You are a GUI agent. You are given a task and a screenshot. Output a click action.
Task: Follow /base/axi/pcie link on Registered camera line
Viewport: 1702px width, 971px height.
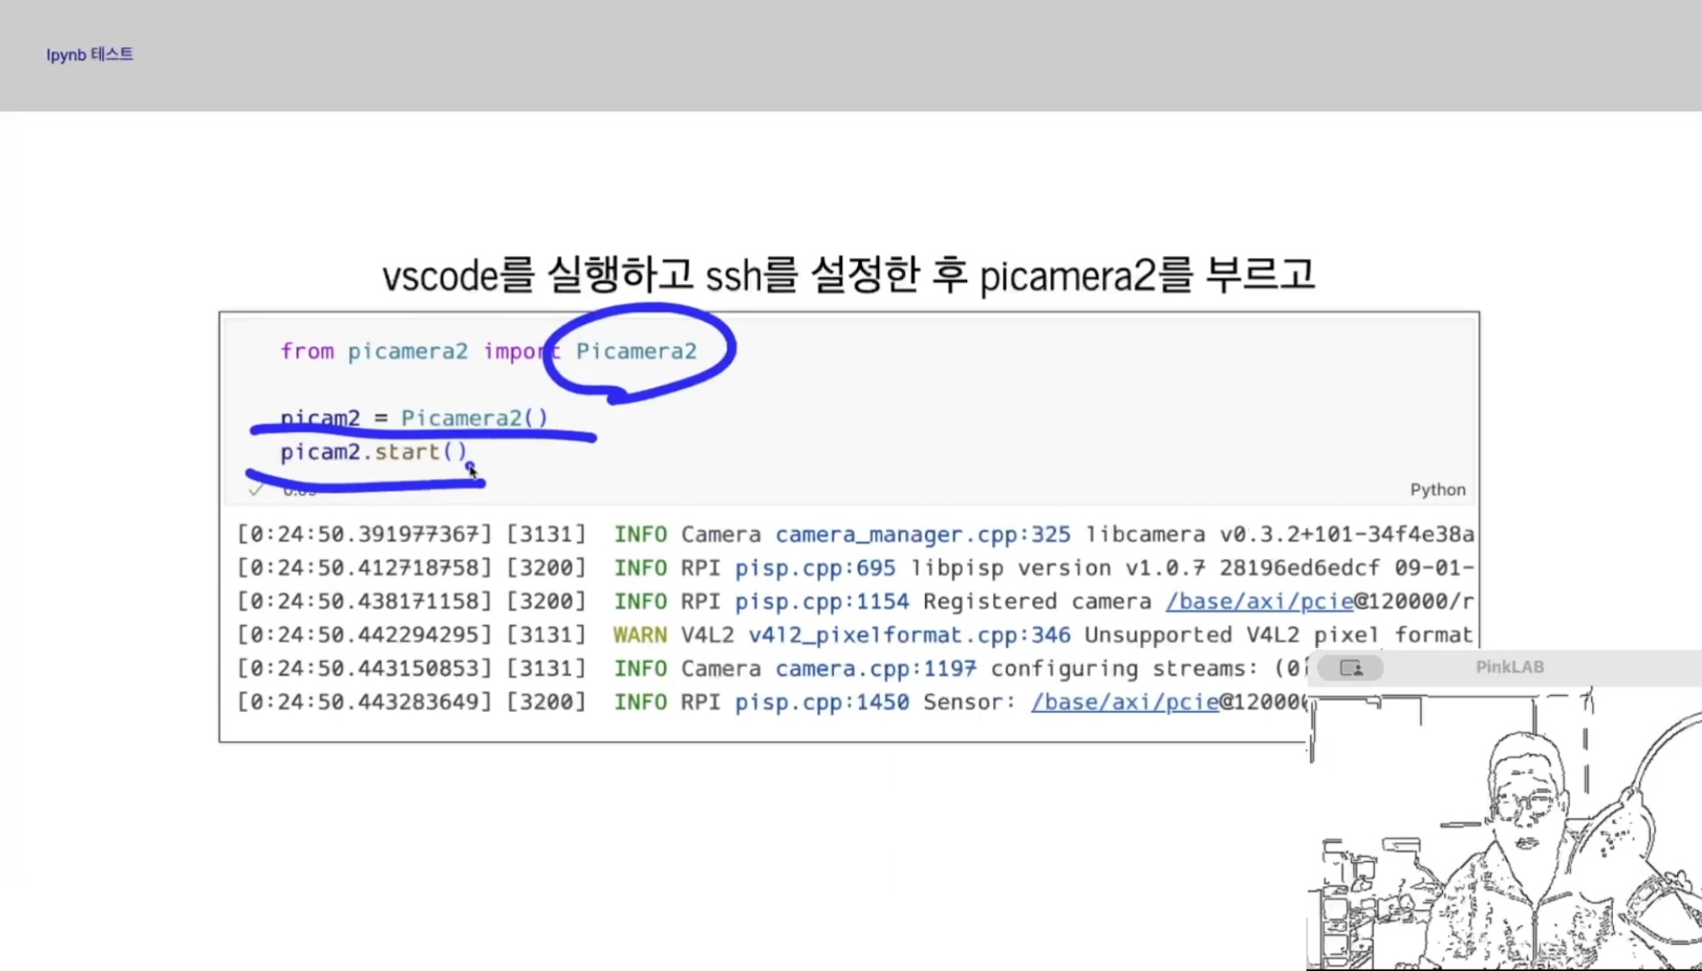pyautogui.click(x=1259, y=602)
